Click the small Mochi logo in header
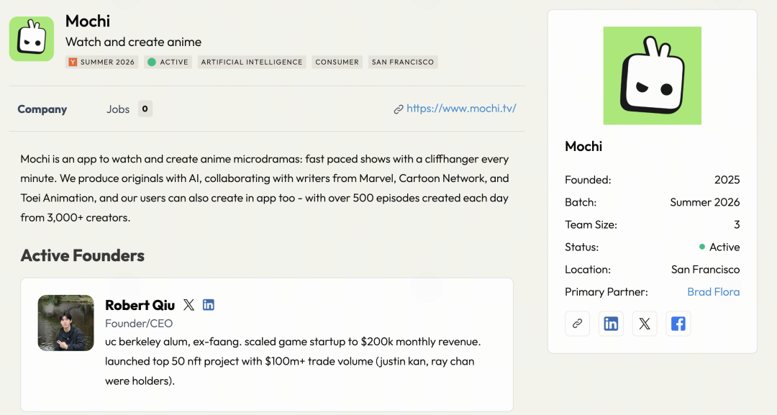The width and height of the screenshot is (777, 415). [32, 39]
